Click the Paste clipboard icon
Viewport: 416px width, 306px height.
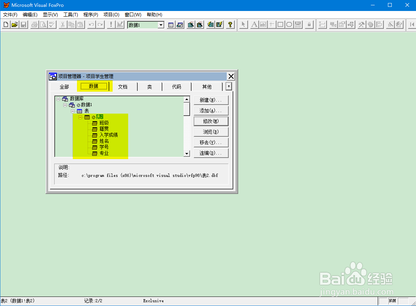(x=80, y=25)
